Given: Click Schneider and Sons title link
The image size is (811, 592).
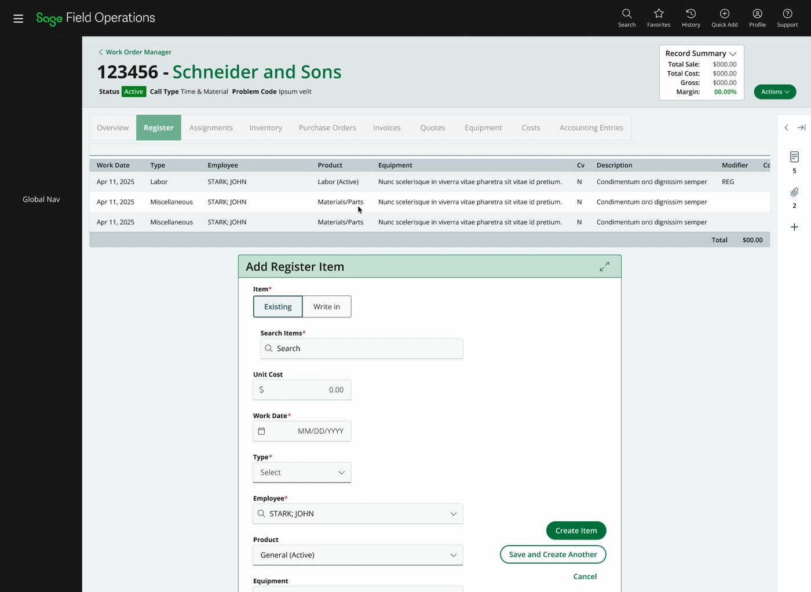Looking at the screenshot, I should click(257, 72).
